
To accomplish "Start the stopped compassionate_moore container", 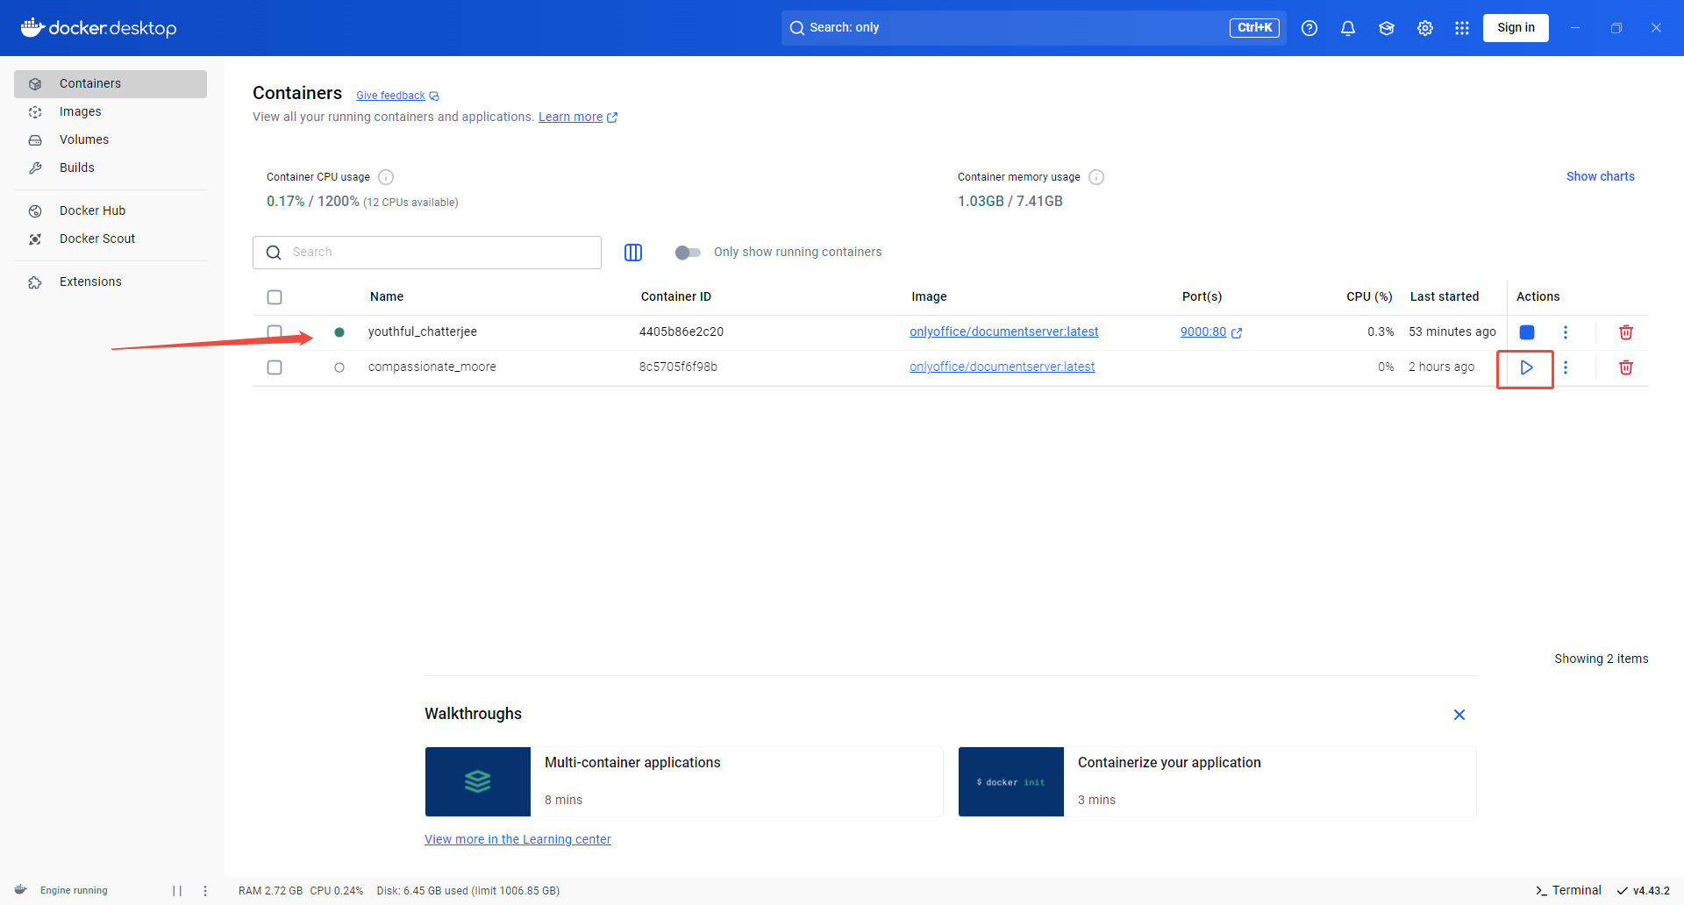I will tap(1525, 368).
